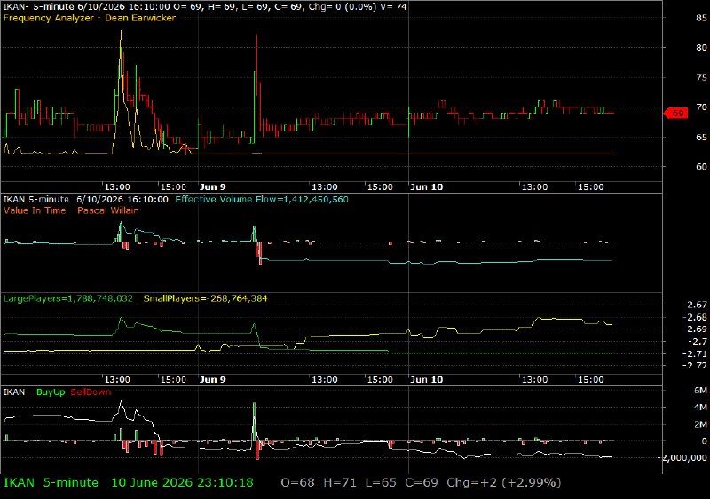Click the -2.7 axis value
The image size is (710, 499).
[x=697, y=342]
